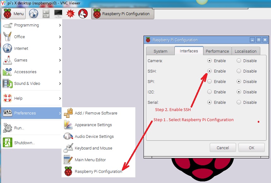Image resolution: width=271 pixels, height=183 pixels.
Task: Open the Raspberry Pi Menu button
Action: (14, 14)
